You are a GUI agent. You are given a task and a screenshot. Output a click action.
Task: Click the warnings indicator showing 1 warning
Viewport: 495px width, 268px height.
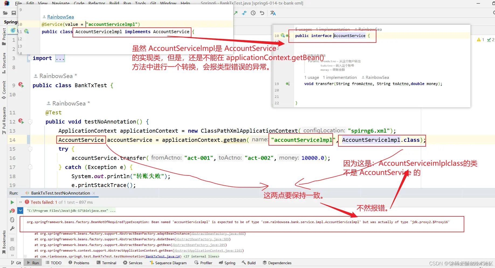click(x=480, y=40)
